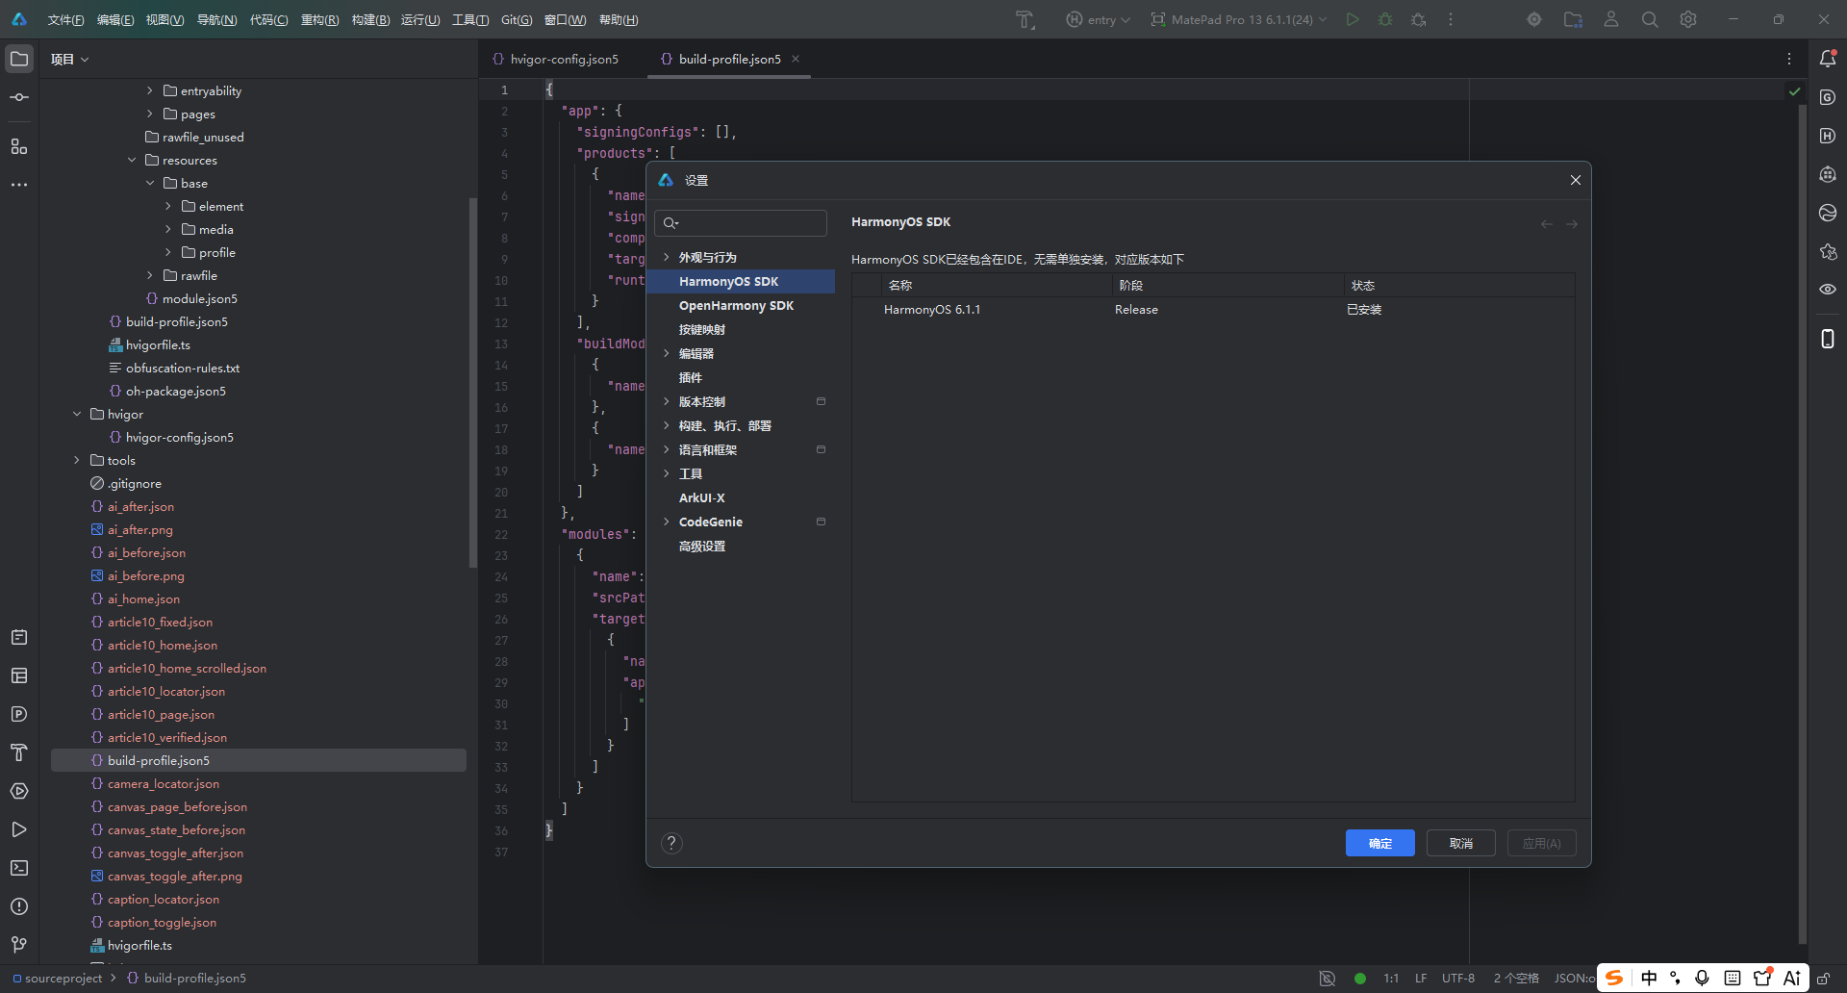1847x993 pixels.
Task: Click the 2 个空格 indent indicator
Action: (x=1516, y=978)
